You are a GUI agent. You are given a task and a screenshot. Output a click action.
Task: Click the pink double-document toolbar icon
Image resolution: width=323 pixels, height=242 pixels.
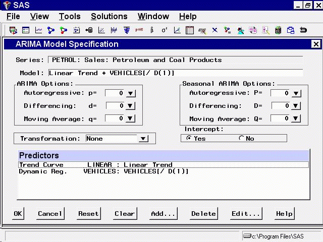coord(253,30)
